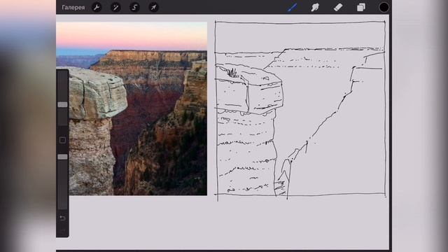Click the brush opacity slider handle
448x252 pixels.
coord(62,157)
